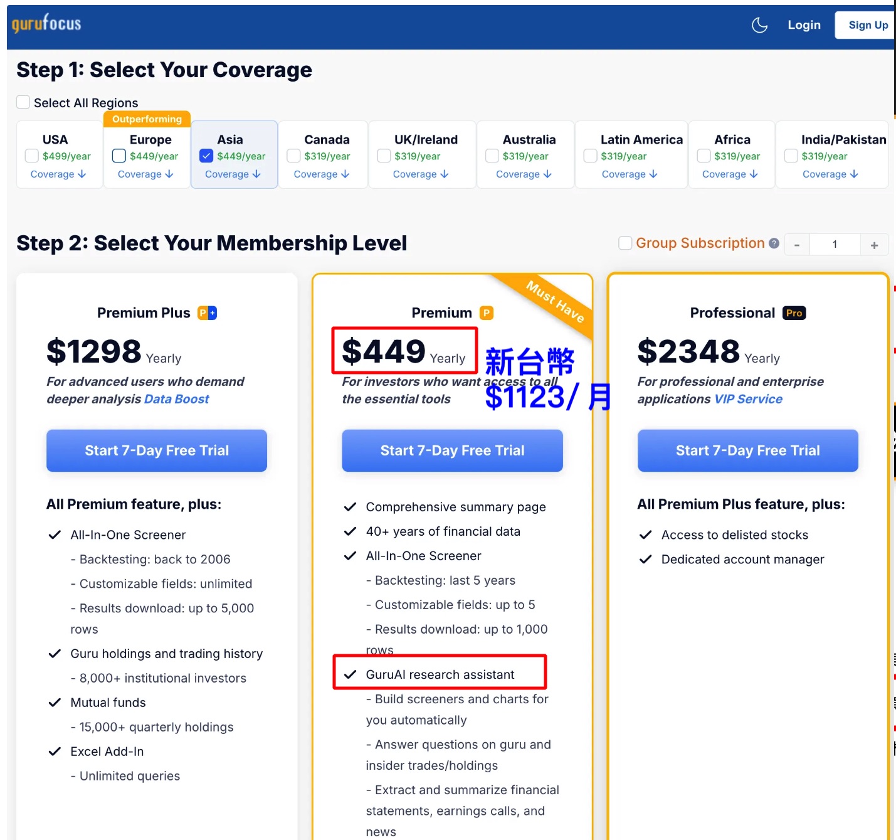Click the Sign Up button
Image resolution: width=896 pixels, height=840 pixels.
[868, 25]
